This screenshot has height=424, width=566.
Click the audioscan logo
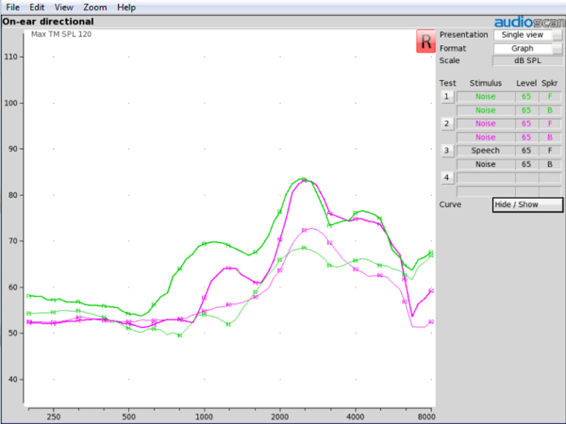[x=530, y=23]
